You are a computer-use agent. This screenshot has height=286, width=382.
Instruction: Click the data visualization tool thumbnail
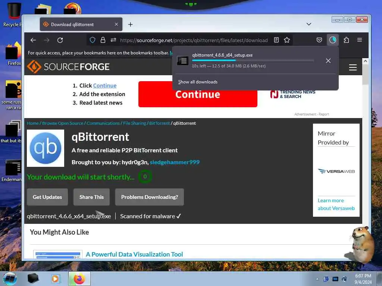click(58, 255)
